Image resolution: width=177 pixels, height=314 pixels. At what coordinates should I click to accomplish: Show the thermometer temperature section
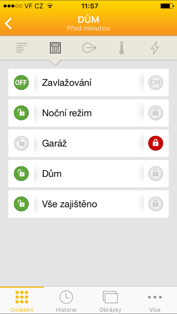coord(121,48)
